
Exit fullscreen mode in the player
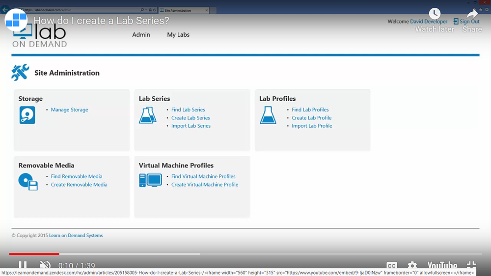(471, 265)
